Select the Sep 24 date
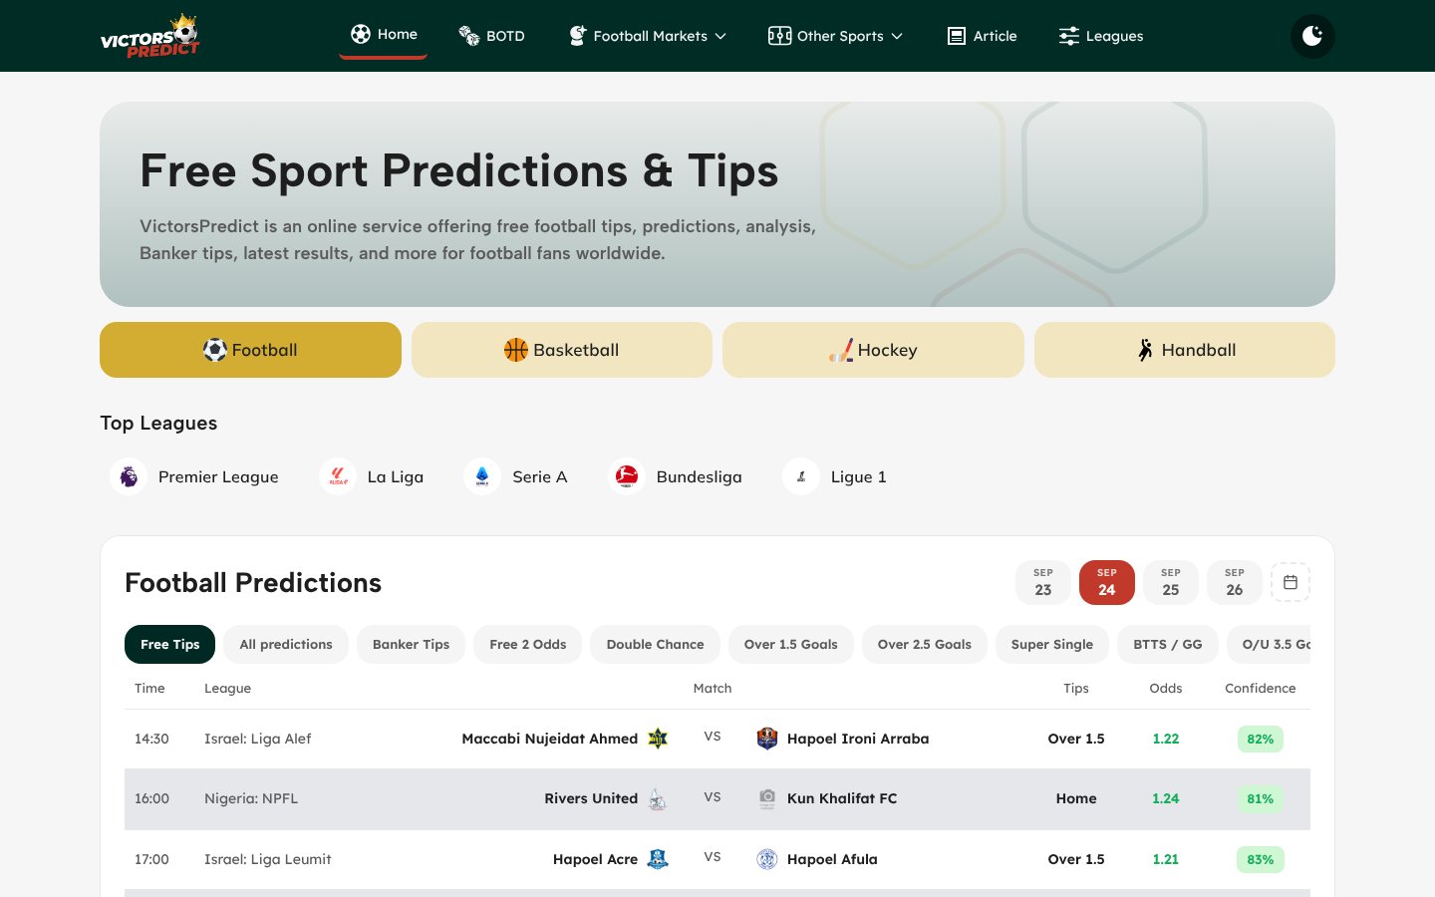Screen dimensions: 1435x897 1107,582
